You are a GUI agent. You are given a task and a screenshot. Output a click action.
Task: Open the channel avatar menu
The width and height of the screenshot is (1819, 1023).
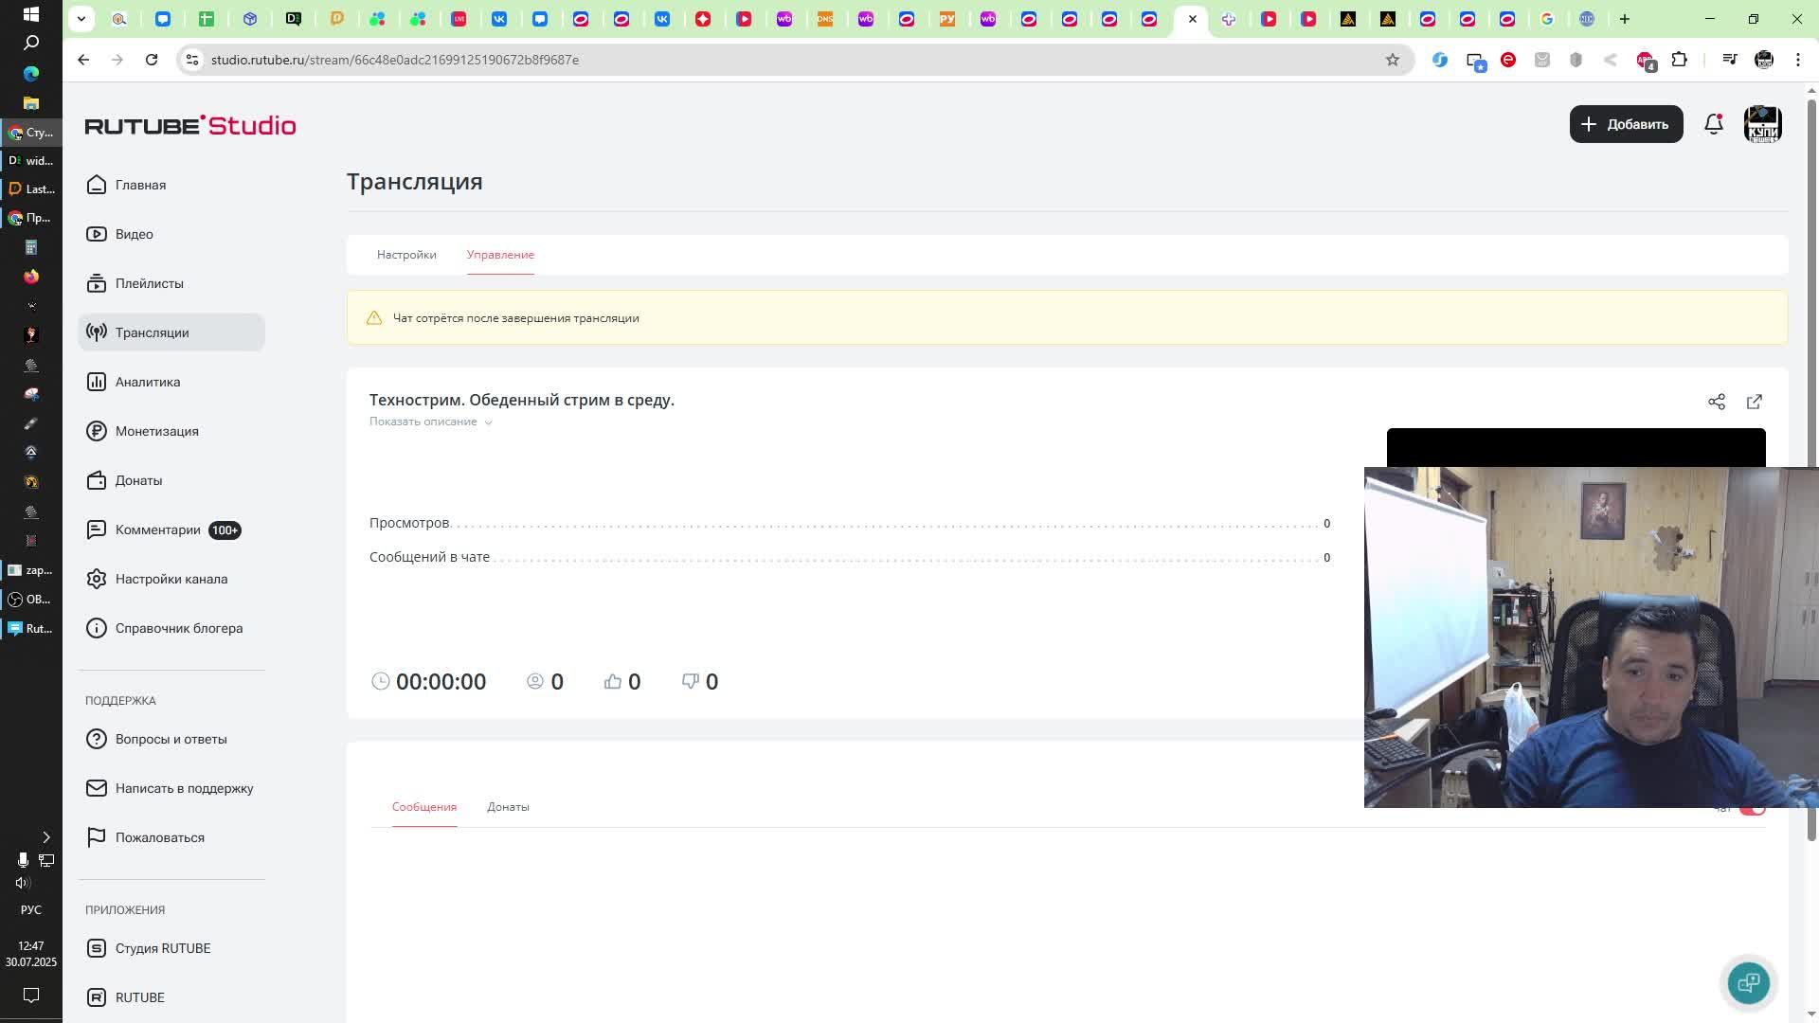(1762, 124)
